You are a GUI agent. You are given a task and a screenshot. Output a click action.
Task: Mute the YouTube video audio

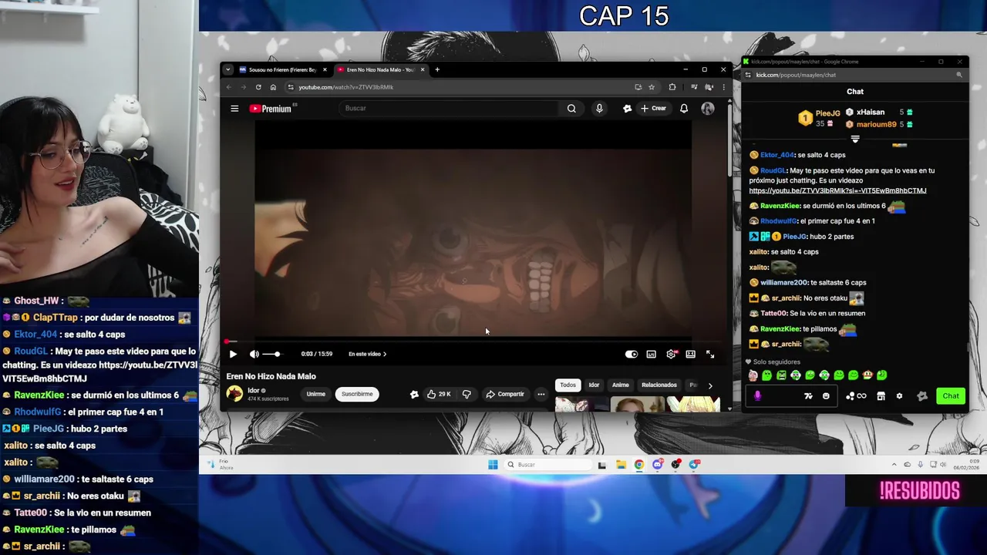254,354
